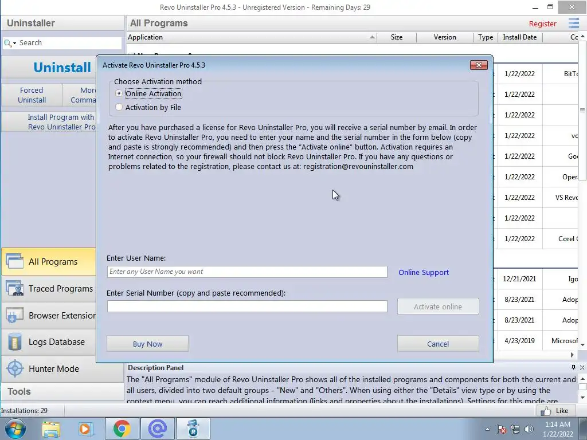Select Activation by File option
The height and width of the screenshot is (440, 587).
click(x=119, y=107)
